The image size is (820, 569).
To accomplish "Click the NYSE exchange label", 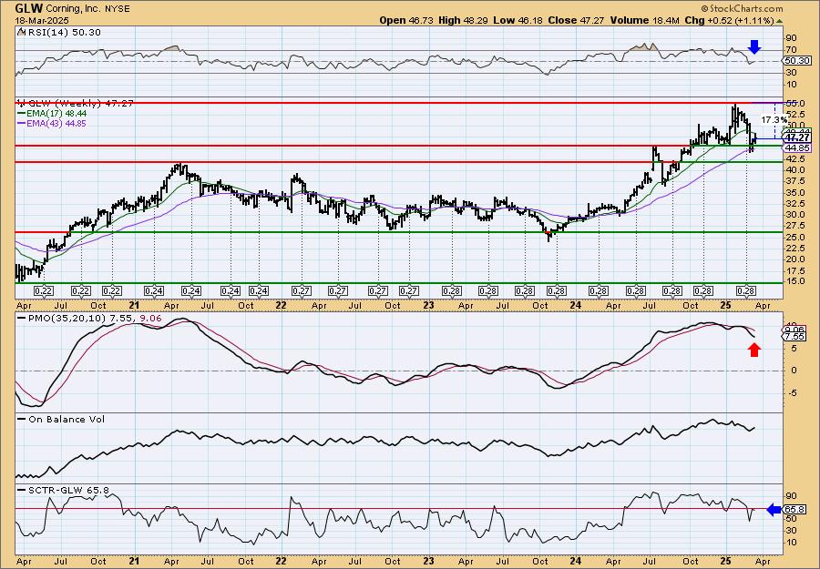I will 117,9.
